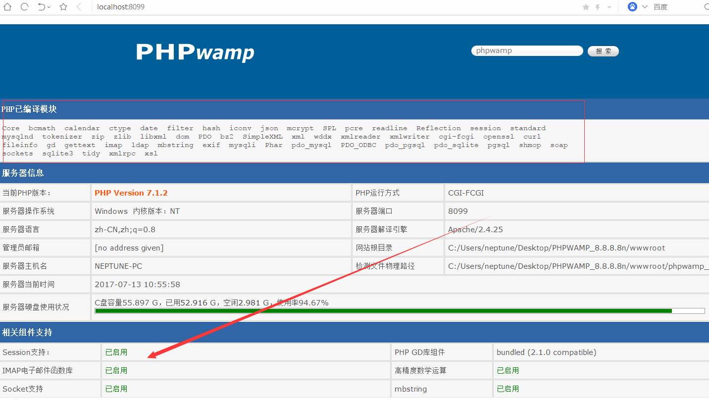Click the 服务器信息 section header
This screenshot has height=400, width=709.
pos(354,173)
